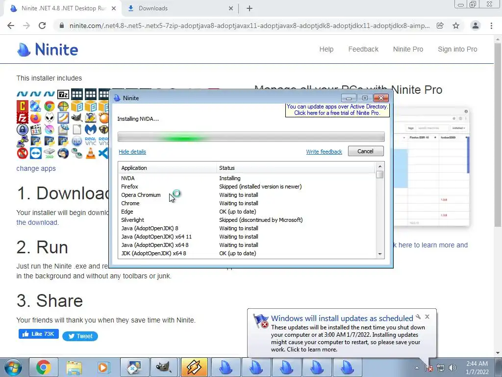The width and height of the screenshot is (502, 377).
Task: Click the 7-Zip icon on Ninite page
Action: coord(63,95)
